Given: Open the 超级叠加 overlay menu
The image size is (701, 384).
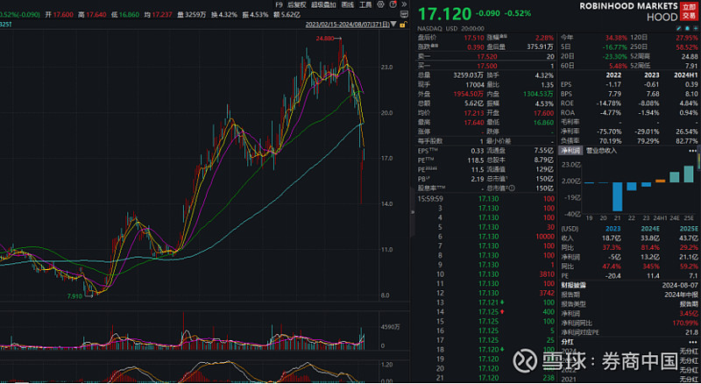Looking at the screenshot, I should (x=323, y=4).
